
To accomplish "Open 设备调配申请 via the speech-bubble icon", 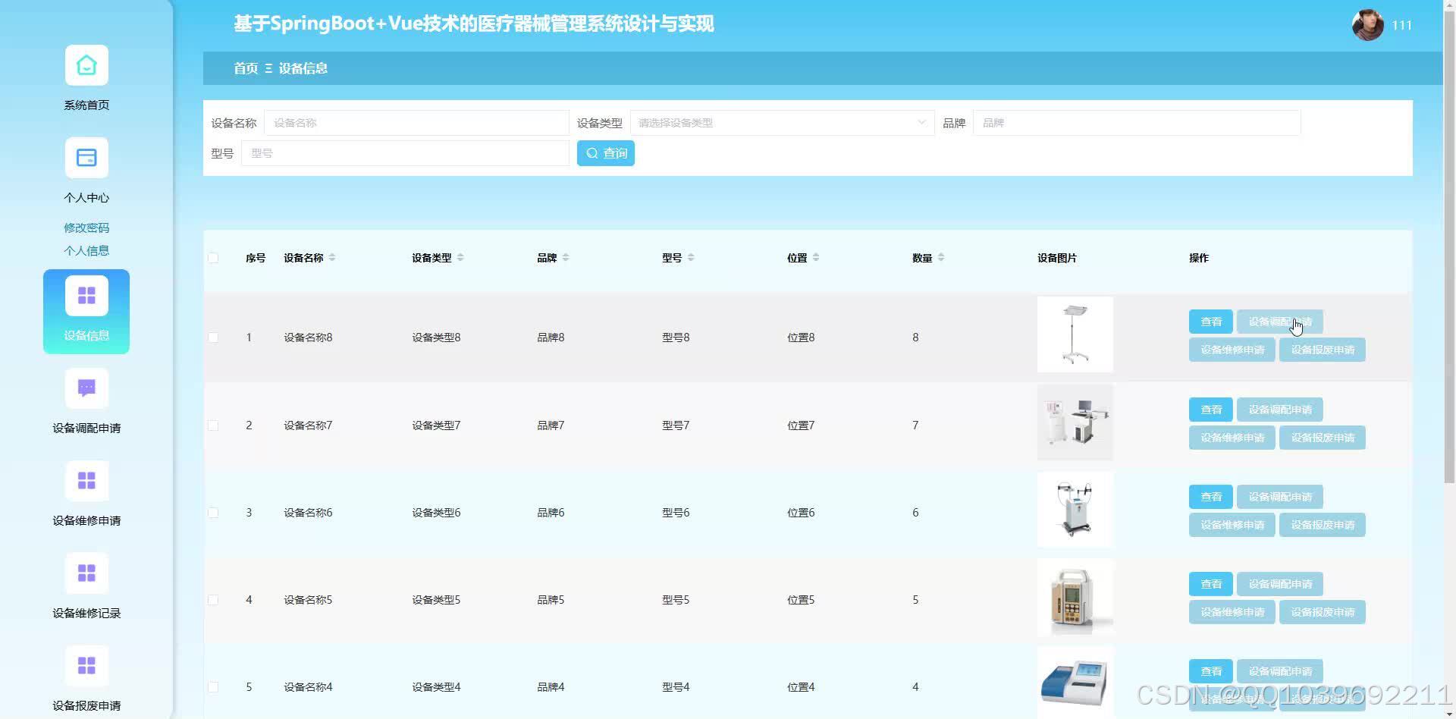I will point(86,388).
